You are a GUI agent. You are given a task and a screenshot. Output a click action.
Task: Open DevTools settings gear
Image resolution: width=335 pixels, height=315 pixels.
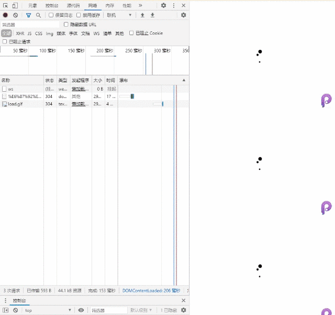pyautogui.click(x=163, y=6)
